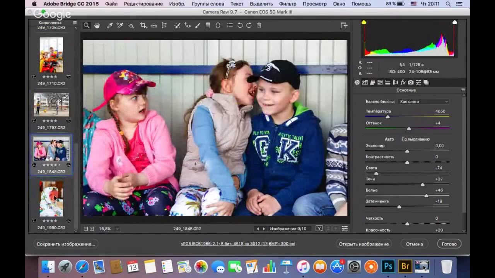
Task: Click the 'Открыть изображение' button
Action: [364, 244]
